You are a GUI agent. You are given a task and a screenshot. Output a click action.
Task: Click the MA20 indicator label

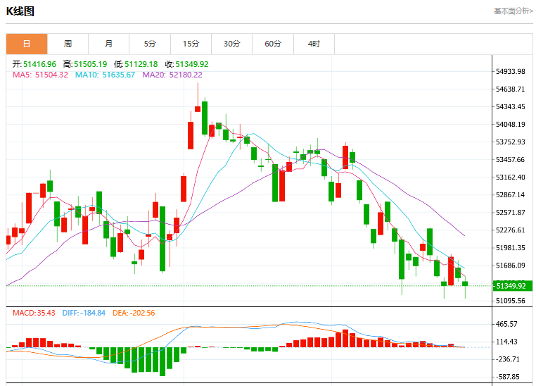(x=172, y=75)
